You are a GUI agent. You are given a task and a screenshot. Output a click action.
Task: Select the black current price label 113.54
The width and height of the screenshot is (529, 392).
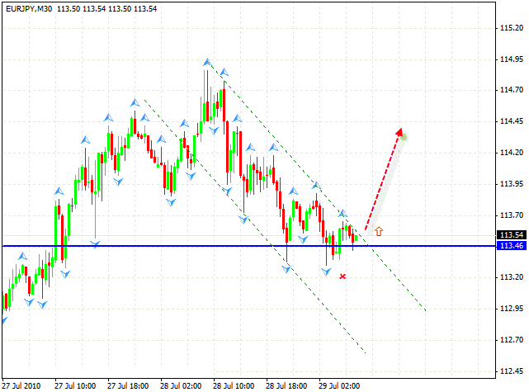click(x=512, y=235)
